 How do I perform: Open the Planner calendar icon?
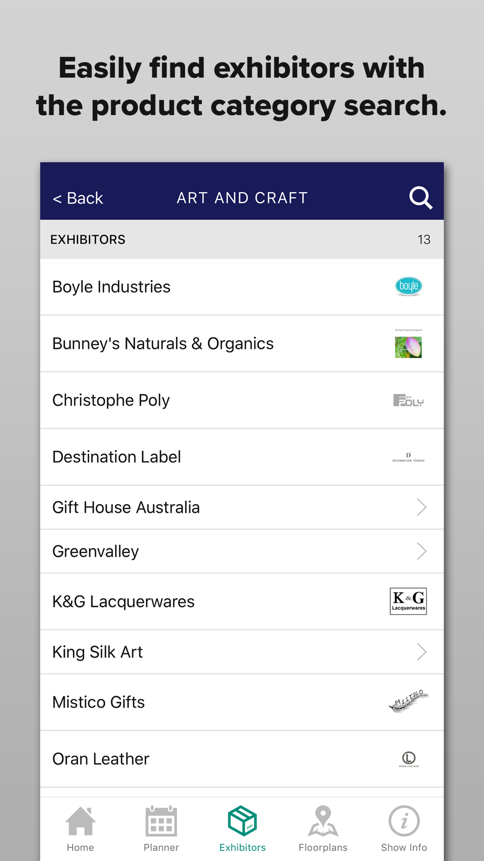pyautogui.click(x=161, y=821)
